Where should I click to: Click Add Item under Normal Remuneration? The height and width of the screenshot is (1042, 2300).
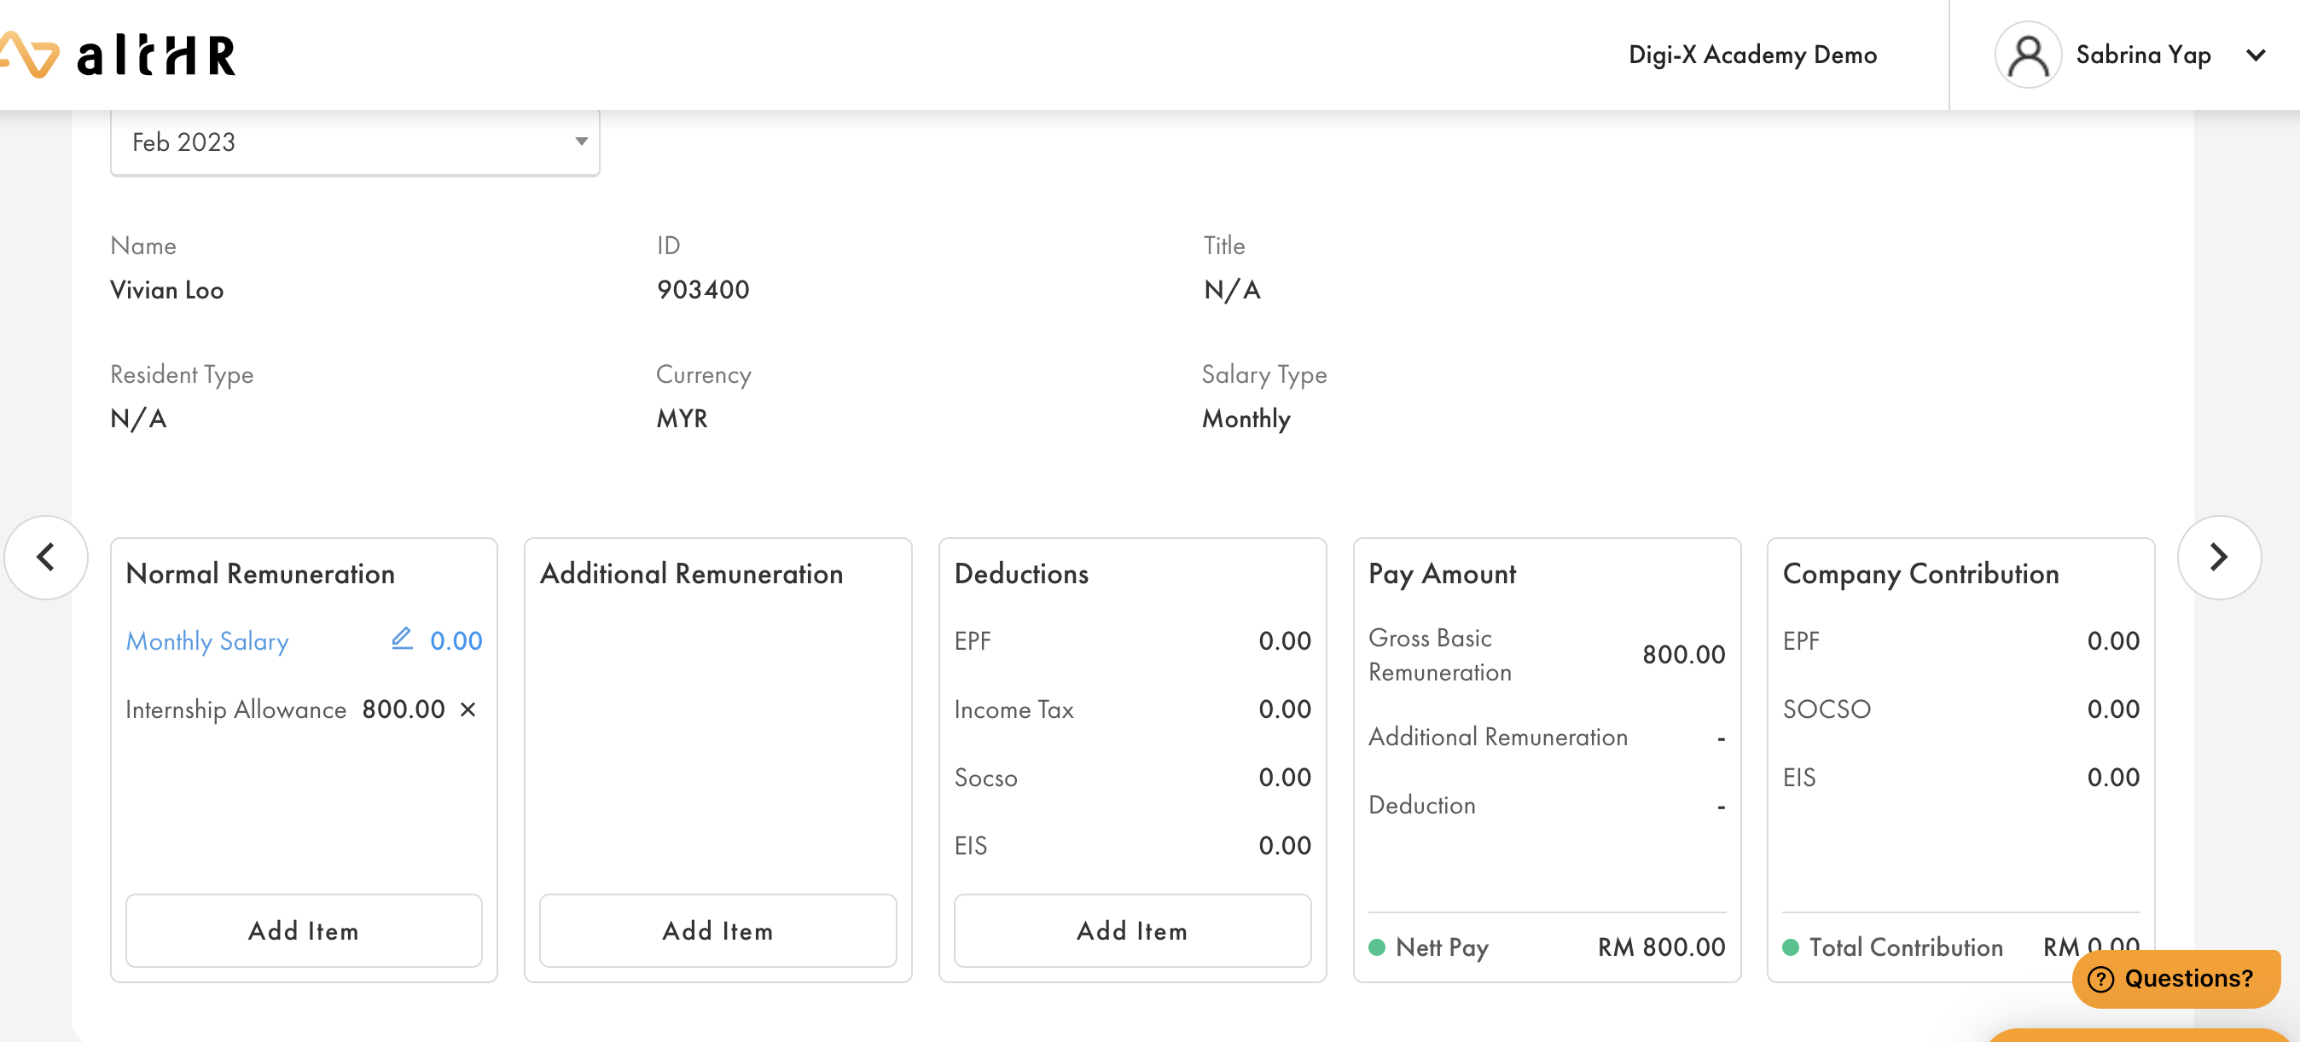(304, 930)
